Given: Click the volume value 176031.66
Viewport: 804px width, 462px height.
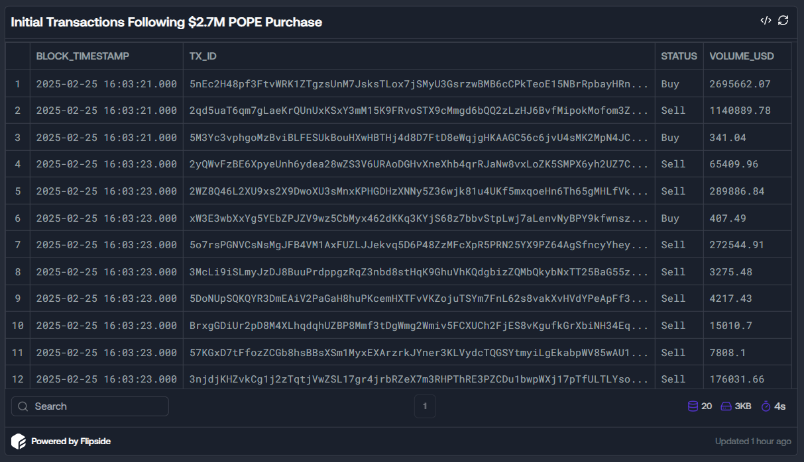Looking at the screenshot, I should click(736, 379).
